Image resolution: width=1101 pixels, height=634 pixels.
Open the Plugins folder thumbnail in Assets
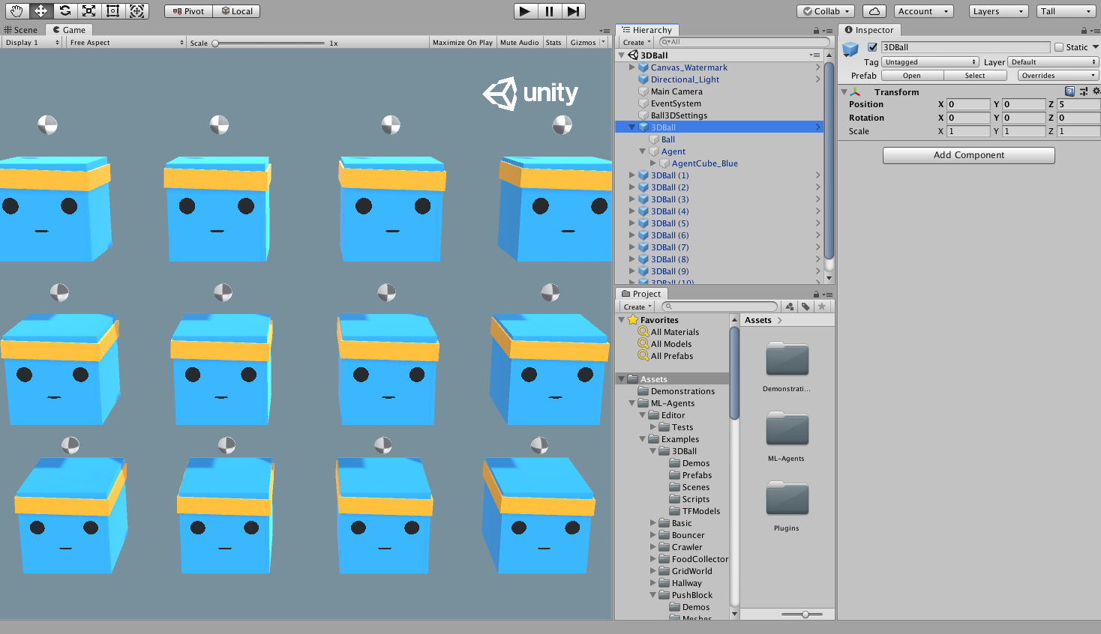786,499
